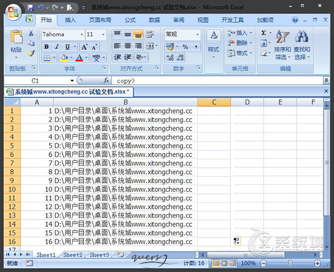Click the insert function fx button
The height and width of the screenshot is (272, 334).
tap(106, 80)
